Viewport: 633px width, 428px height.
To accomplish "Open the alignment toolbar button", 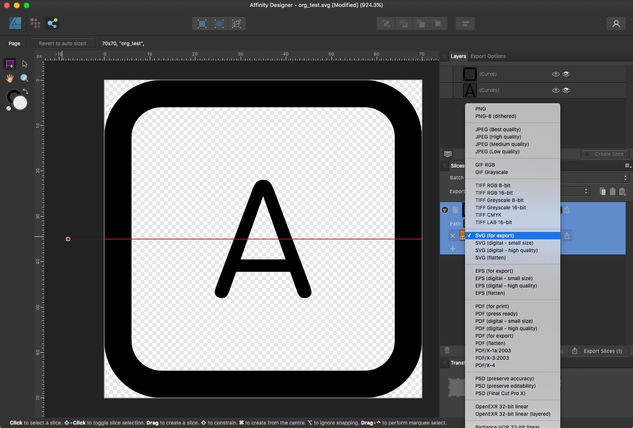I will [x=465, y=24].
